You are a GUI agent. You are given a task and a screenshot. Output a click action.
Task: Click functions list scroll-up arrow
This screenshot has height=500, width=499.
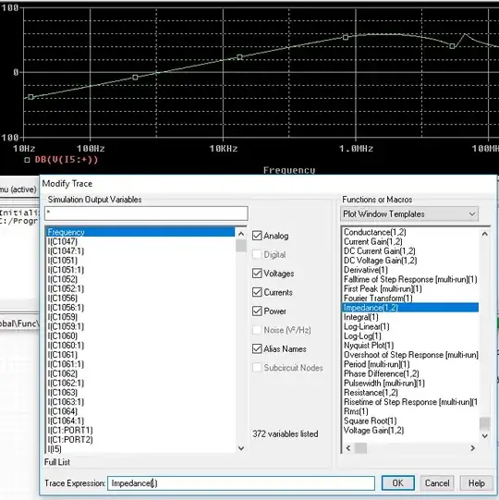pyautogui.click(x=484, y=234)
